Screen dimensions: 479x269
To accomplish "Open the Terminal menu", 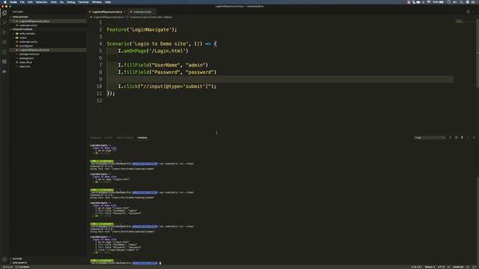I will point(83,2).
